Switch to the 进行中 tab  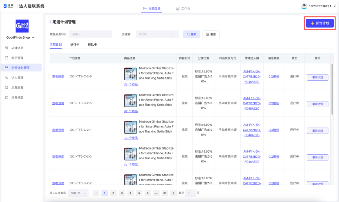click(x=75, y=44)
